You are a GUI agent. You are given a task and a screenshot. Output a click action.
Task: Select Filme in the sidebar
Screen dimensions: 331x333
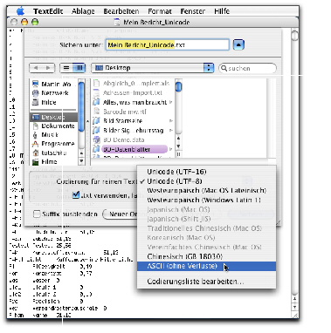coord(53,162)
